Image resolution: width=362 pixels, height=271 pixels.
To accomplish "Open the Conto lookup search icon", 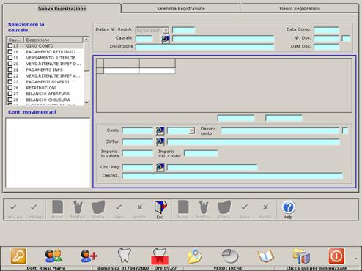I will click(x=160, y=130).
